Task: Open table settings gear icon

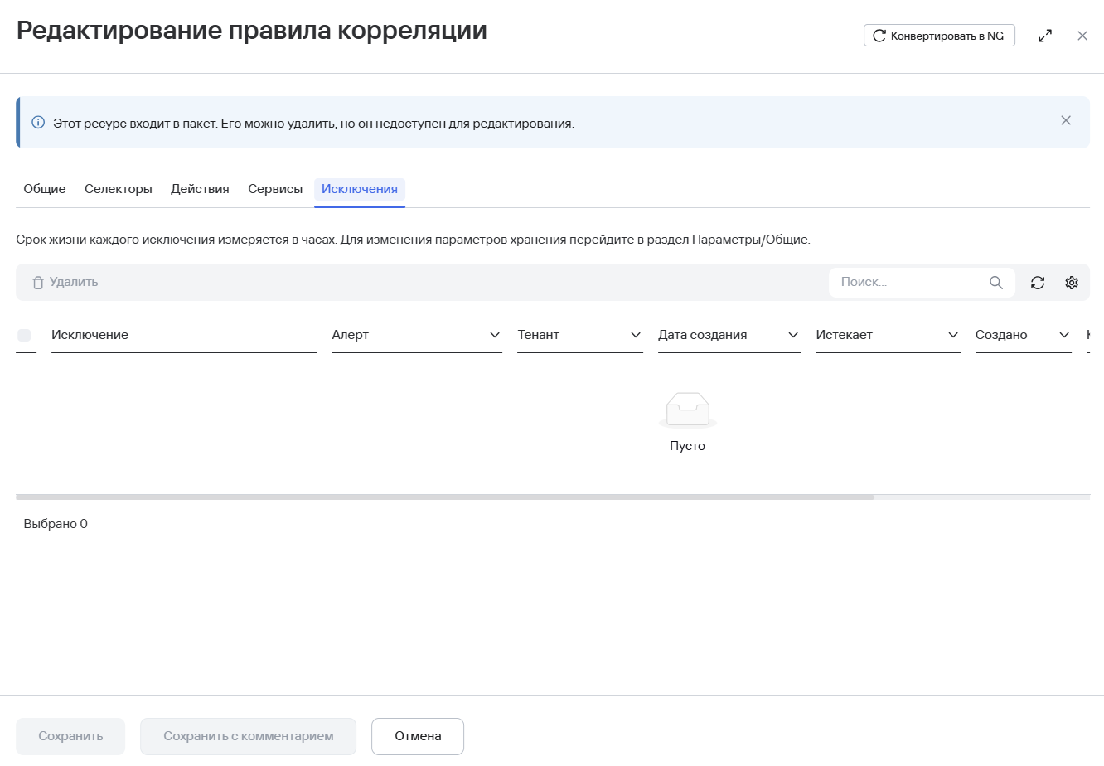Action: [1072, 283]
